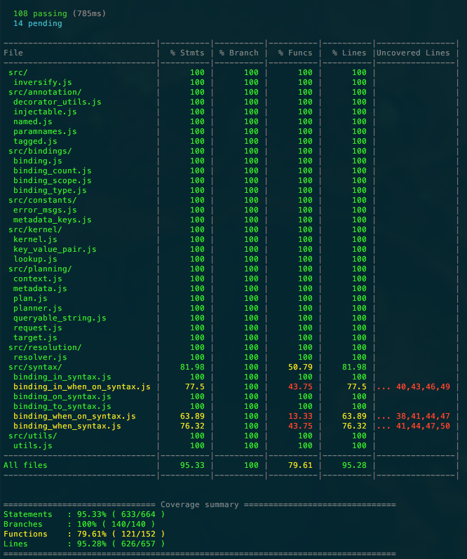Select the 'binding.js' file name
467x559 pixels.
[38, 161]
